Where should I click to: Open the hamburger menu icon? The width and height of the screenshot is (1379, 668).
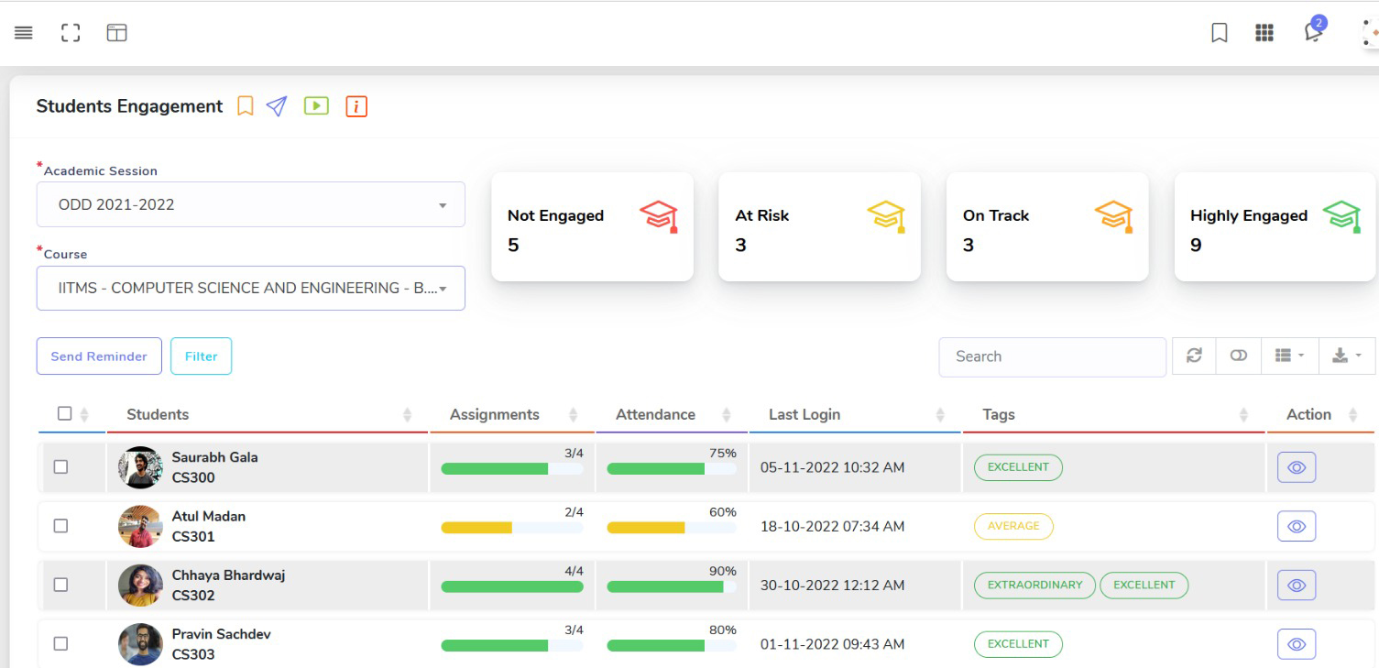24,33
